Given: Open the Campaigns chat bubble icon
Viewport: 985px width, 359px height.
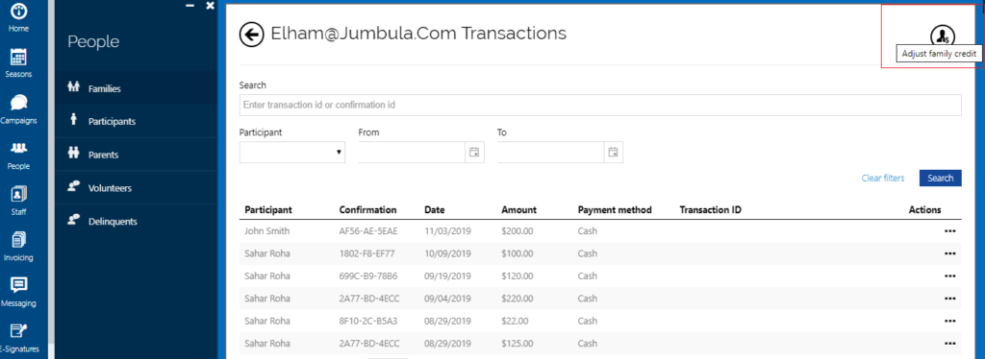Looking at the screenshot, I should [18, 102].
